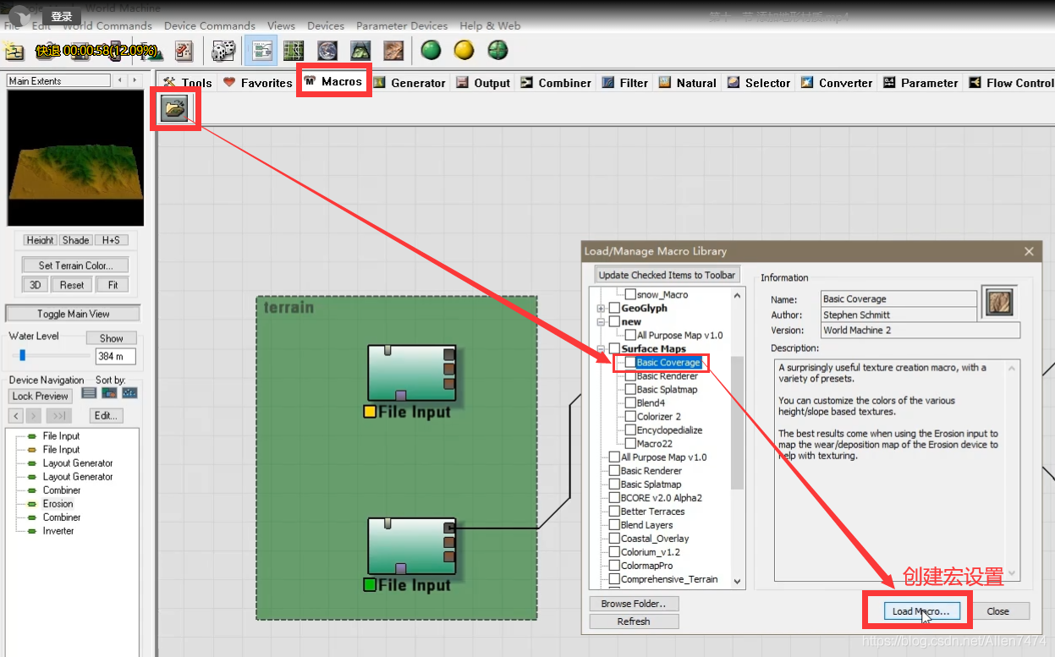Open the explorer view globe icon
The height and width of the screenshot is (657, 1055).
tap(327, 51)
